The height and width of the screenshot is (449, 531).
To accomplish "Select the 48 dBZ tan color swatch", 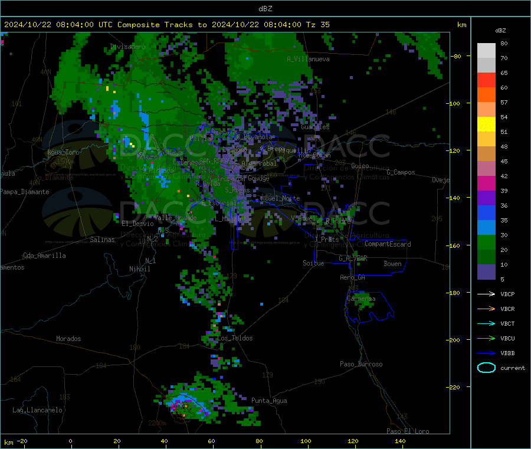I will pos(486,154).
